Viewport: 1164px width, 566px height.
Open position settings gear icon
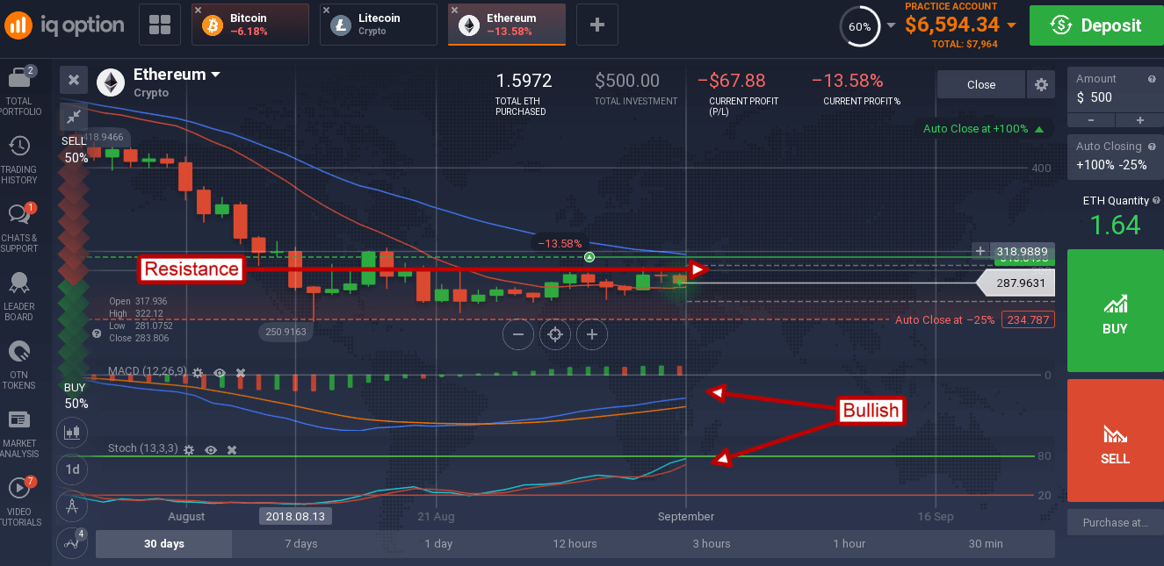(x=1041, y=85)
